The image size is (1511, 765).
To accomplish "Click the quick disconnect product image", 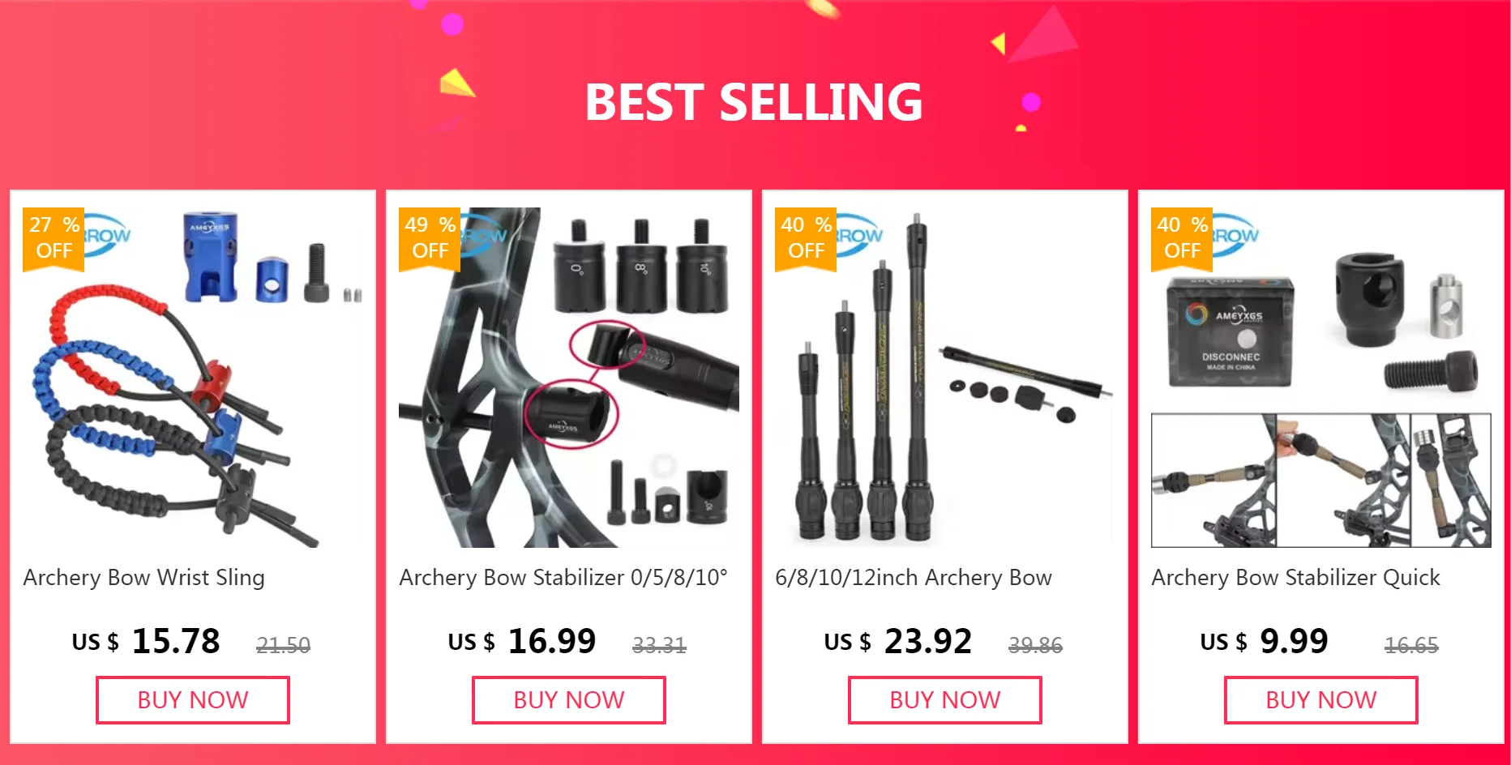I will click(x=1321, y=378).
